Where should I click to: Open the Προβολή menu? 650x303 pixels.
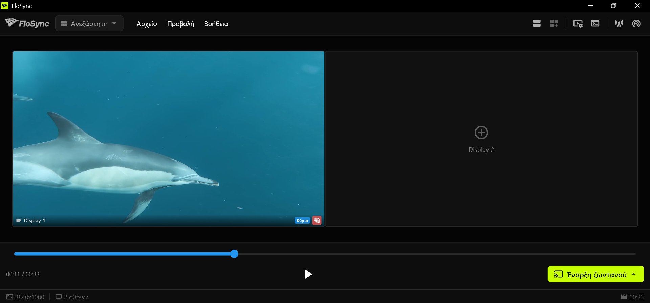click(180, 24)
